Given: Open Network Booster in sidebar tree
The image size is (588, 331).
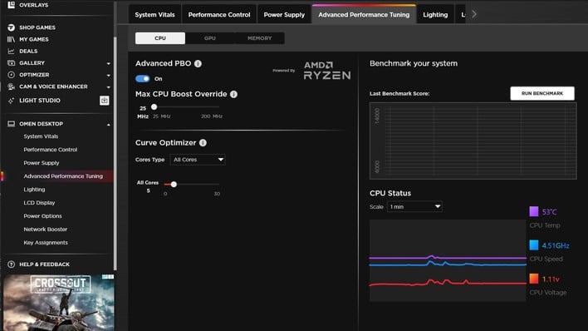Looking at the screenshot, I should click(46, 230).
